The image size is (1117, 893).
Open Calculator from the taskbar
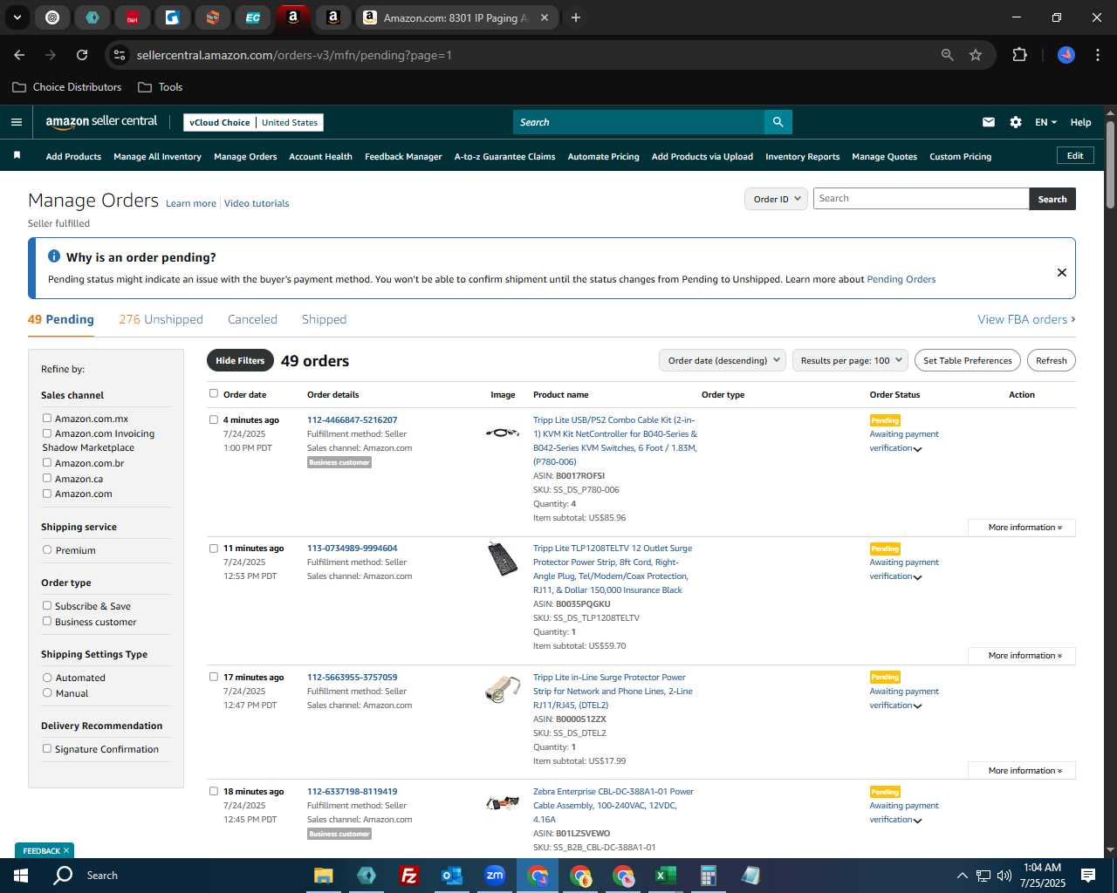click(x=708, y=876)
